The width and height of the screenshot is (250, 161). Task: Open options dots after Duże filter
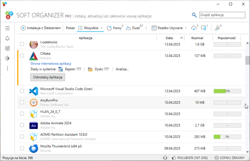coord(146,28)
